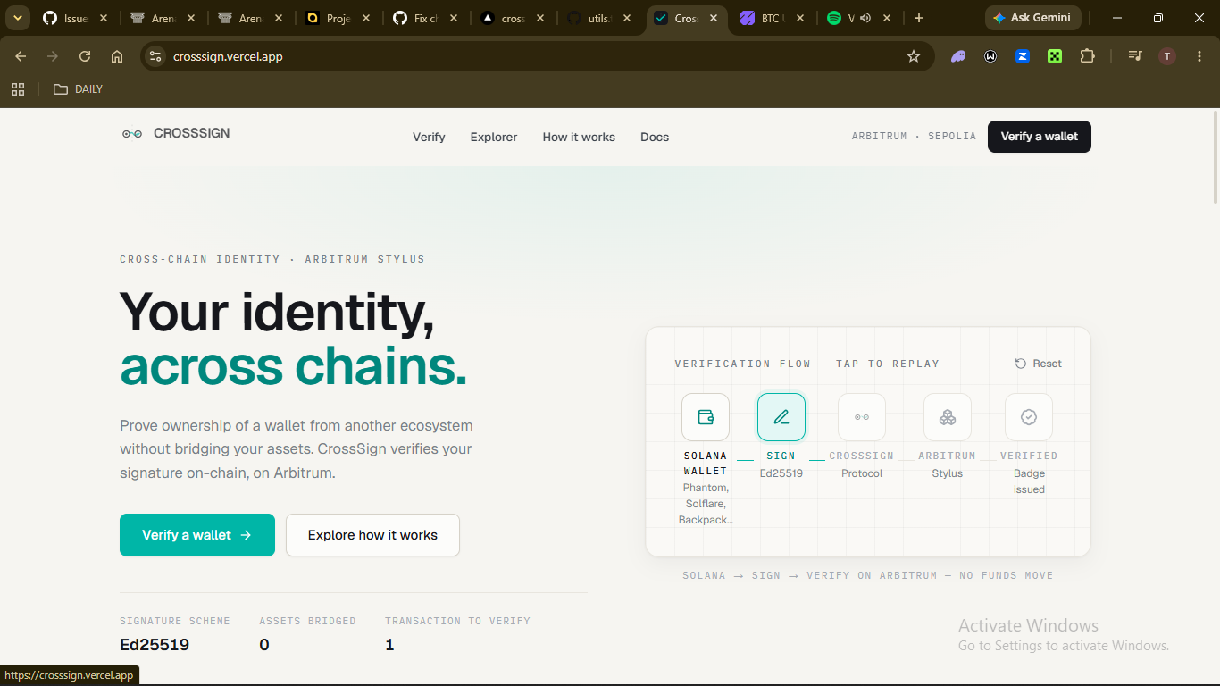1220x686 pixels.
Task: Click Explore how it works button
Action: pos(372,535)
